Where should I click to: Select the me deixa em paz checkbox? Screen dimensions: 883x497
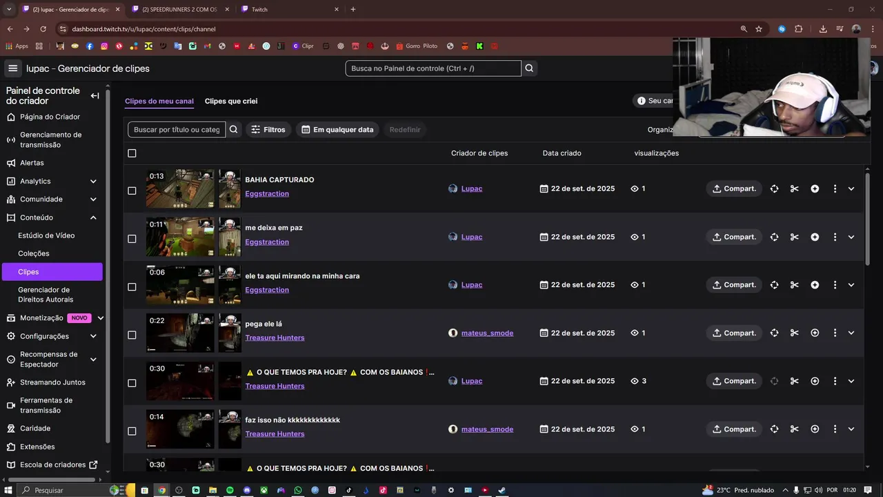(x=132, y=239)
